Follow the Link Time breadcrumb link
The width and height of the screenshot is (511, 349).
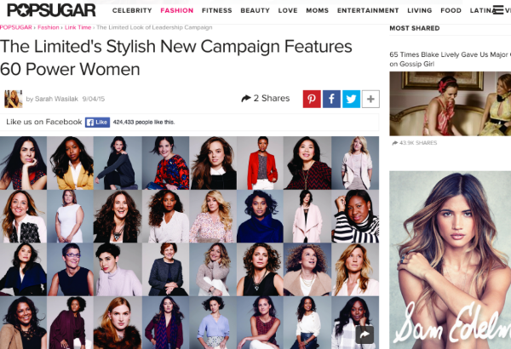78,27
